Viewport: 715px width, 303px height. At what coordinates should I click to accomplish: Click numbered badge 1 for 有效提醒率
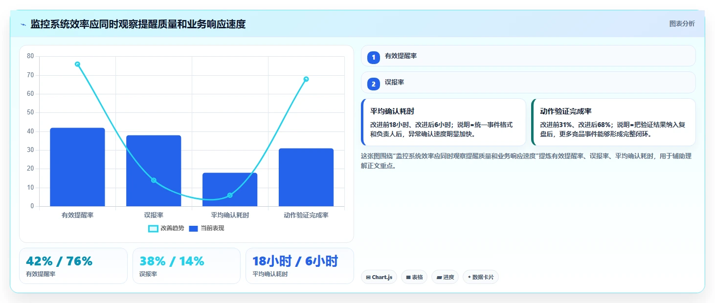pos(374,58)
